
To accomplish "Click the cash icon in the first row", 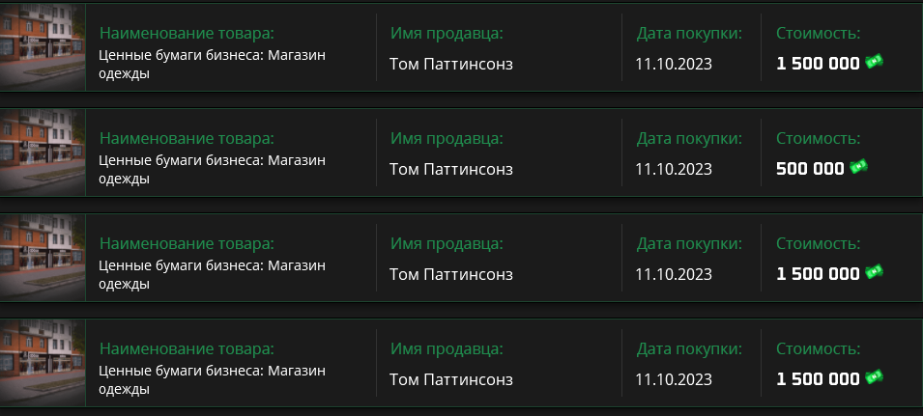I will pyautogui.click(x=874, y=62).
